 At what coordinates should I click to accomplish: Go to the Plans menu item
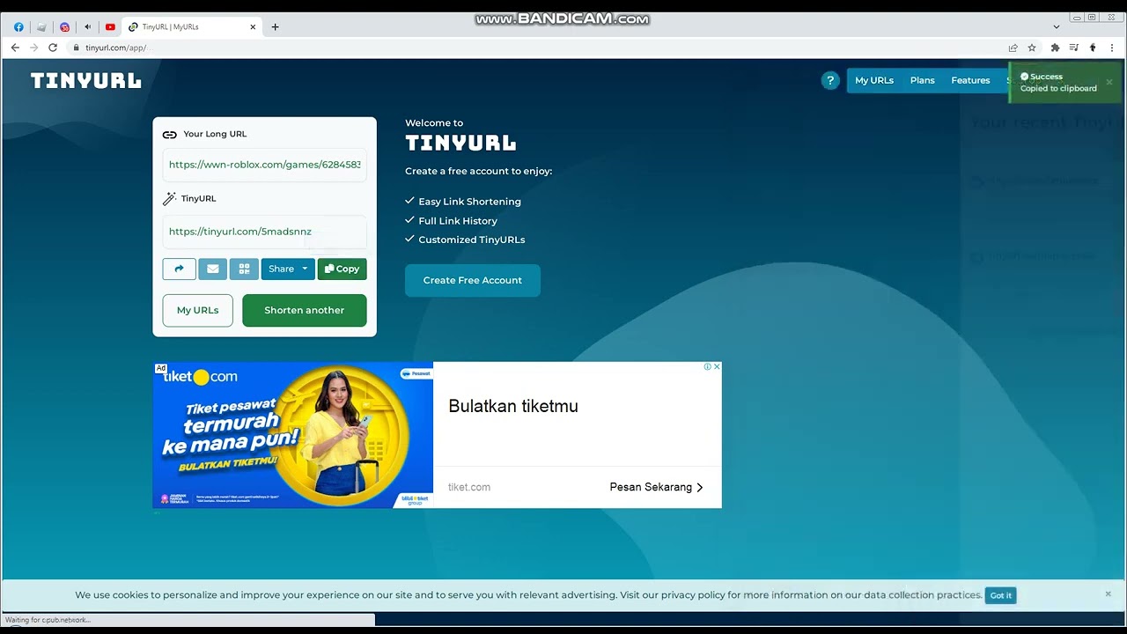923,80
